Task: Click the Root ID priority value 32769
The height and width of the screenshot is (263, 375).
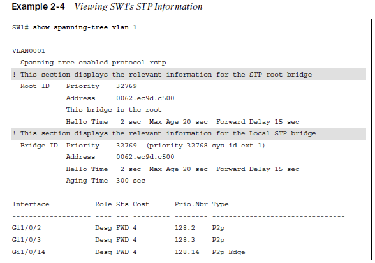Action: 126,86
